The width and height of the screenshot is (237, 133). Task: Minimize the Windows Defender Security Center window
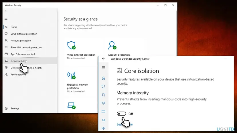[x=226, y=59]
